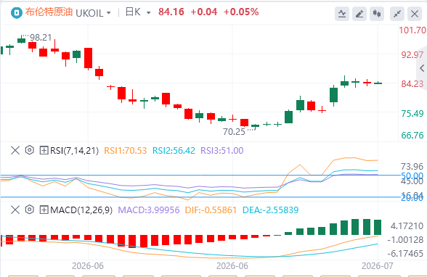This screenshot has width=427, height=277.
Task: Close the chart with top X button
Action: pos(415,13)
